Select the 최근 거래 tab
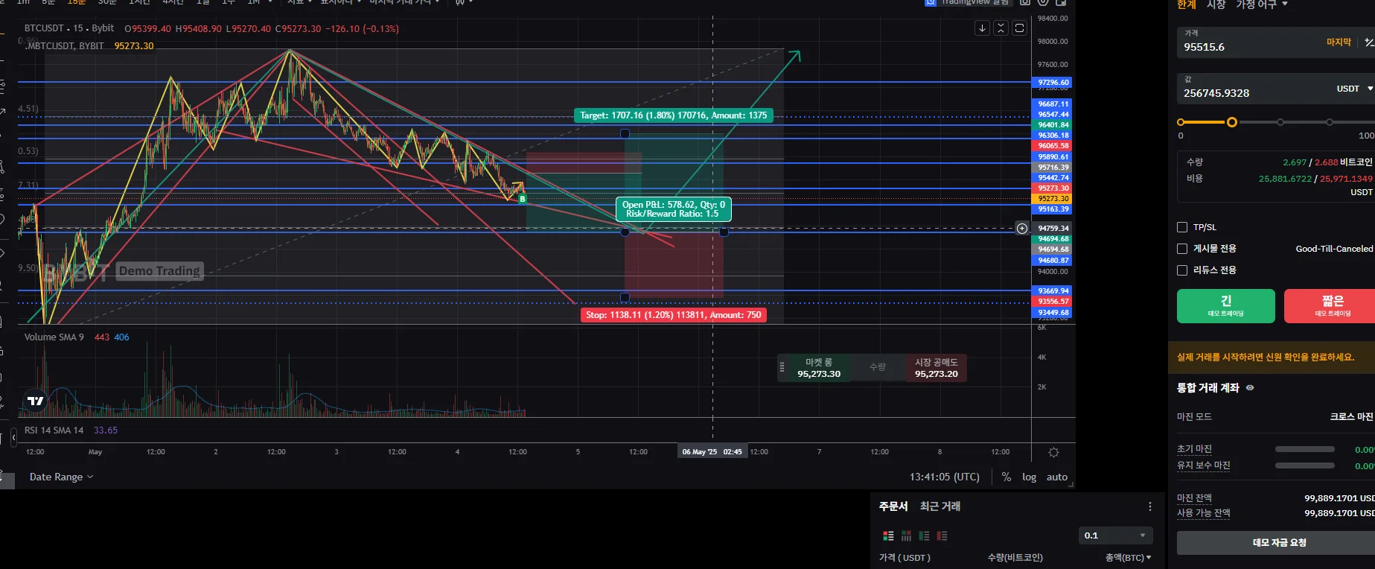This screenshot has width=1375, height=569. (940, 506)
